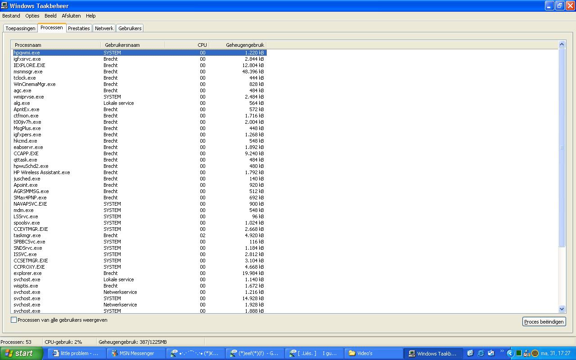Switch to the Netwerk tab
576x360 pixels.
[104, 28]
